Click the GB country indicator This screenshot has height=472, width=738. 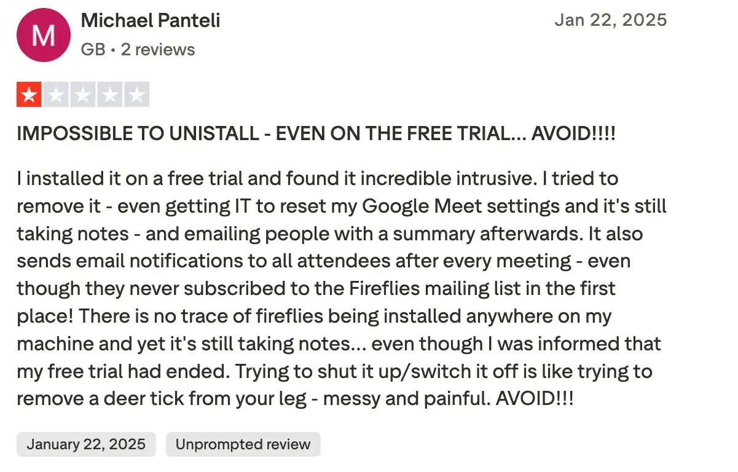click(x=92, y=50)
